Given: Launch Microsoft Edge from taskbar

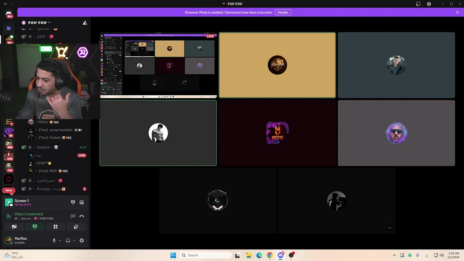Looking at the screenshot, I should coord(259,255).
